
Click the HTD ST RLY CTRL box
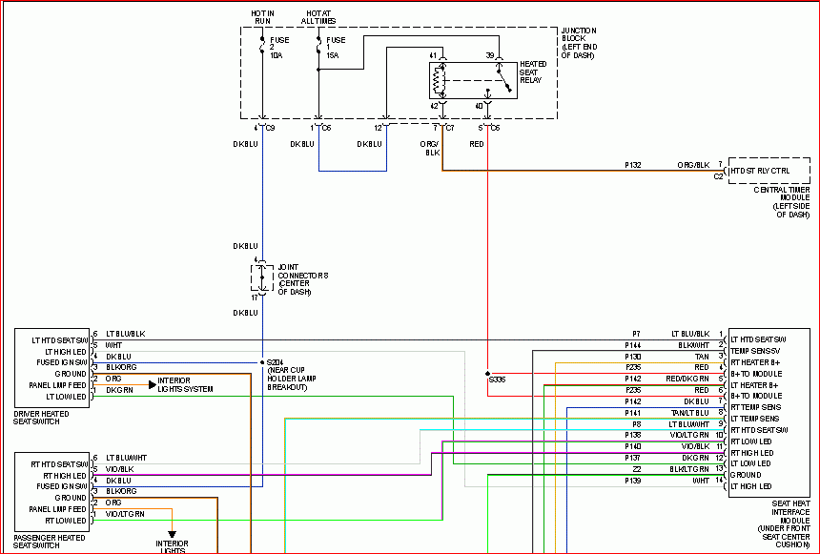(x=769, y=171)
